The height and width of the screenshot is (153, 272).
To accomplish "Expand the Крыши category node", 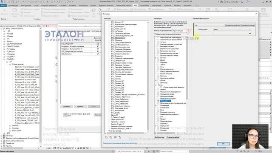I will (156, 80).
